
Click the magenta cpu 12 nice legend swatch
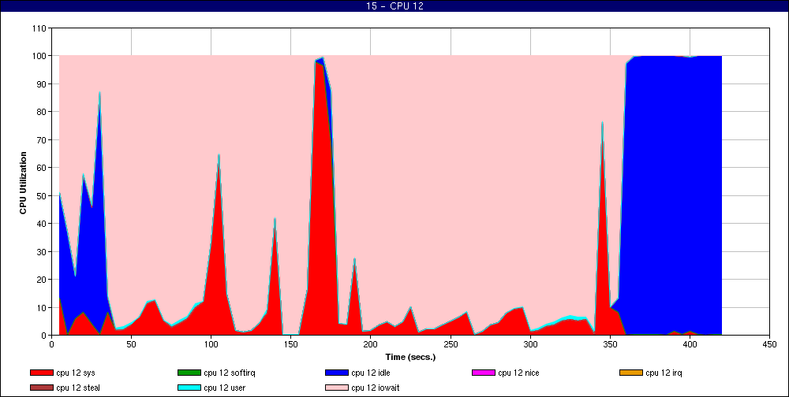(483, 373)
